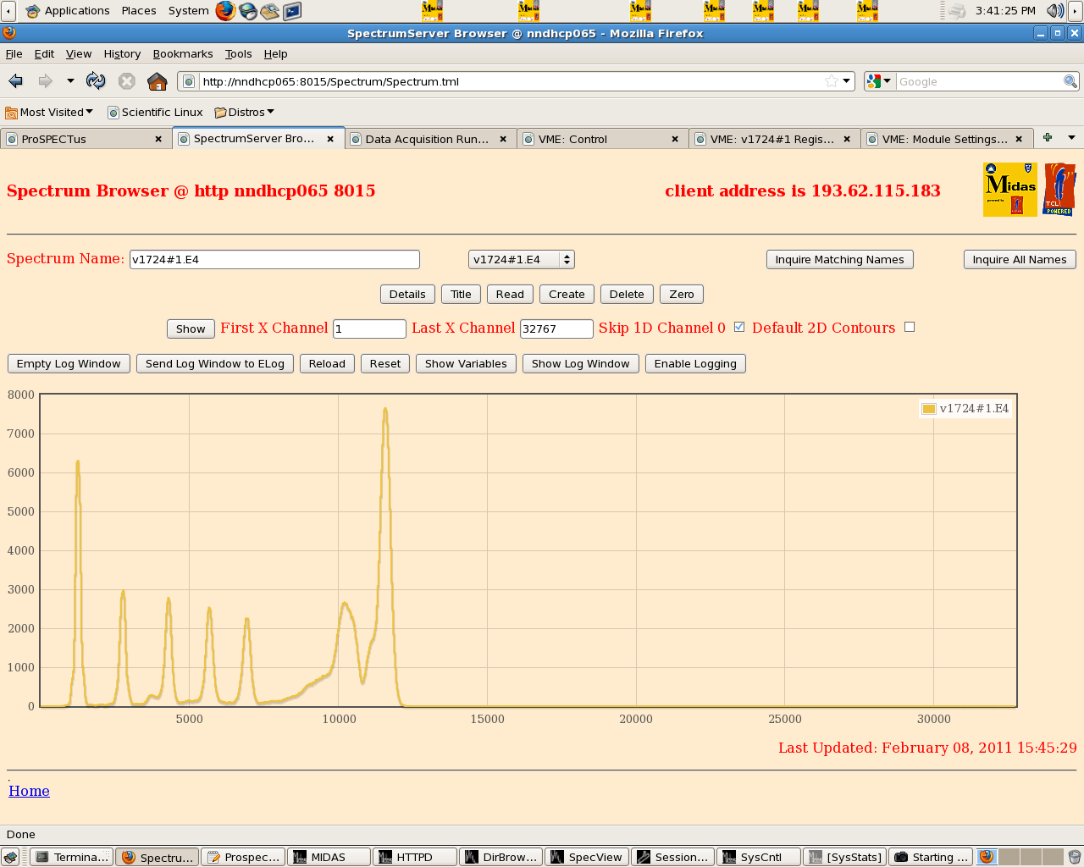Click the Show button
The height and width of the screenshot is (867, 1084).
click(191, 329)
